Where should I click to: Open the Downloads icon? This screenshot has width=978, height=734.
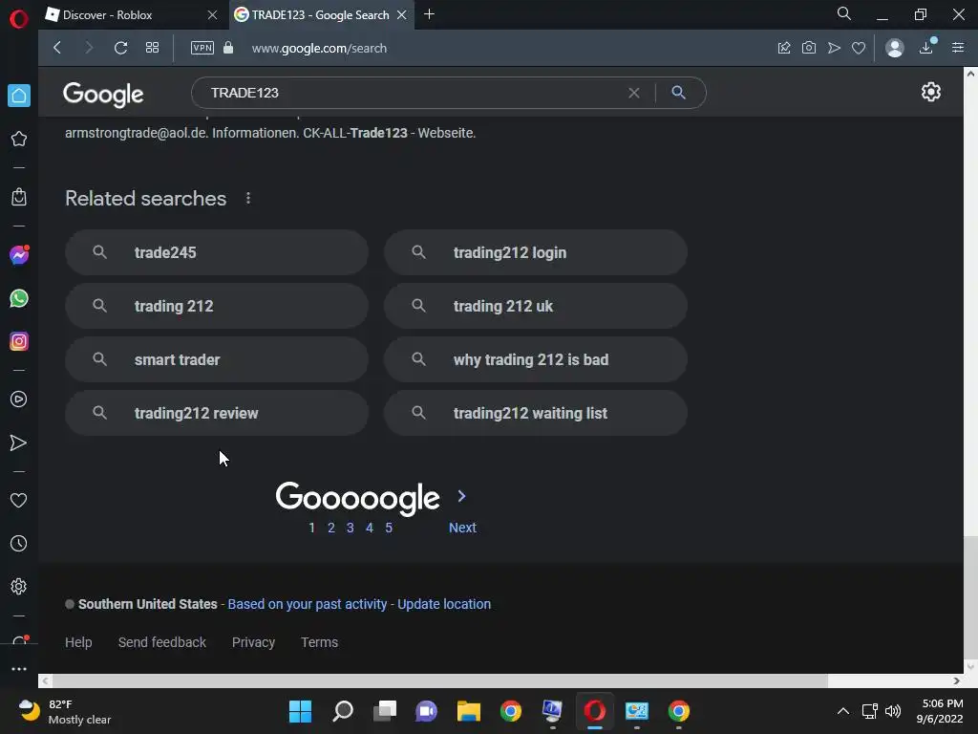tap(926, 47)
